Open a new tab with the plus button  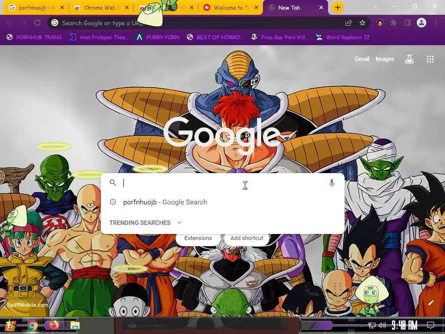click(337, 8)
